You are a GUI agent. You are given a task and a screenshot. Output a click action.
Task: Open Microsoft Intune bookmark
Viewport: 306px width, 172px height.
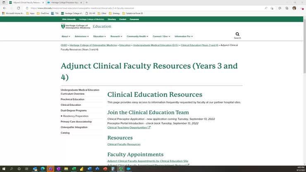13,13
